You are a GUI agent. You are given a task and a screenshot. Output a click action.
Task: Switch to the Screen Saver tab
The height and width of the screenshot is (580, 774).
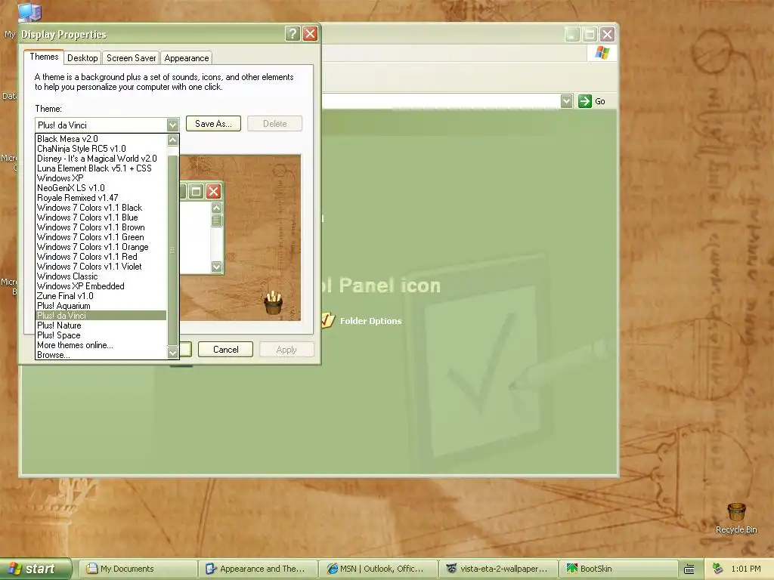(131, 58)
